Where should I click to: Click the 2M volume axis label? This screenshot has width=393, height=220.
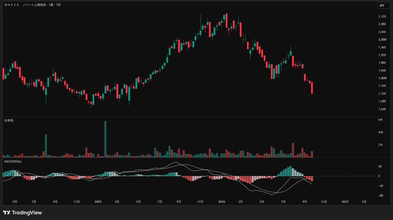(x=380, y=145)
